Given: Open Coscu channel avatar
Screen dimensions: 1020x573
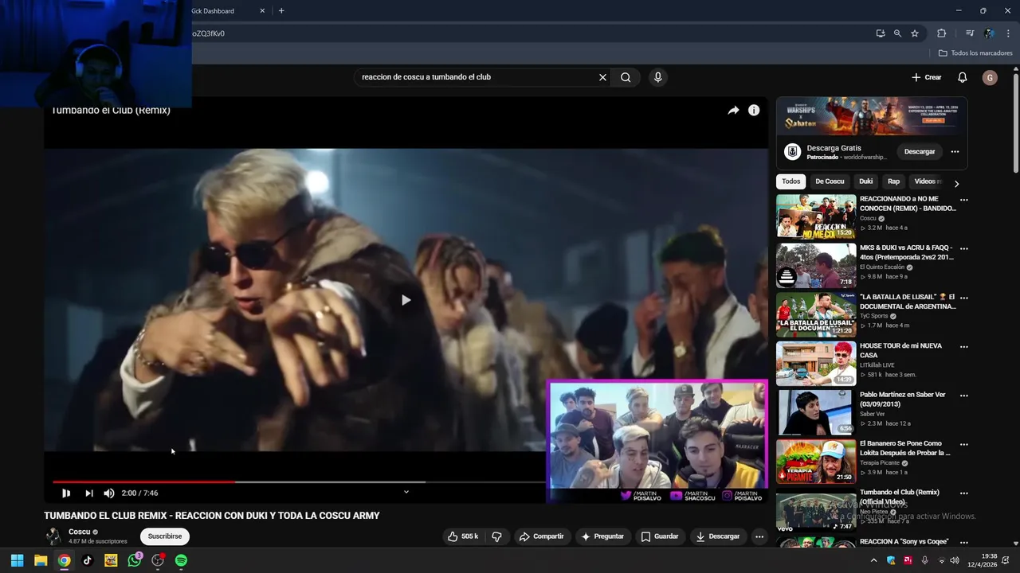Looking at the screenshot, I should click(53, 536).
